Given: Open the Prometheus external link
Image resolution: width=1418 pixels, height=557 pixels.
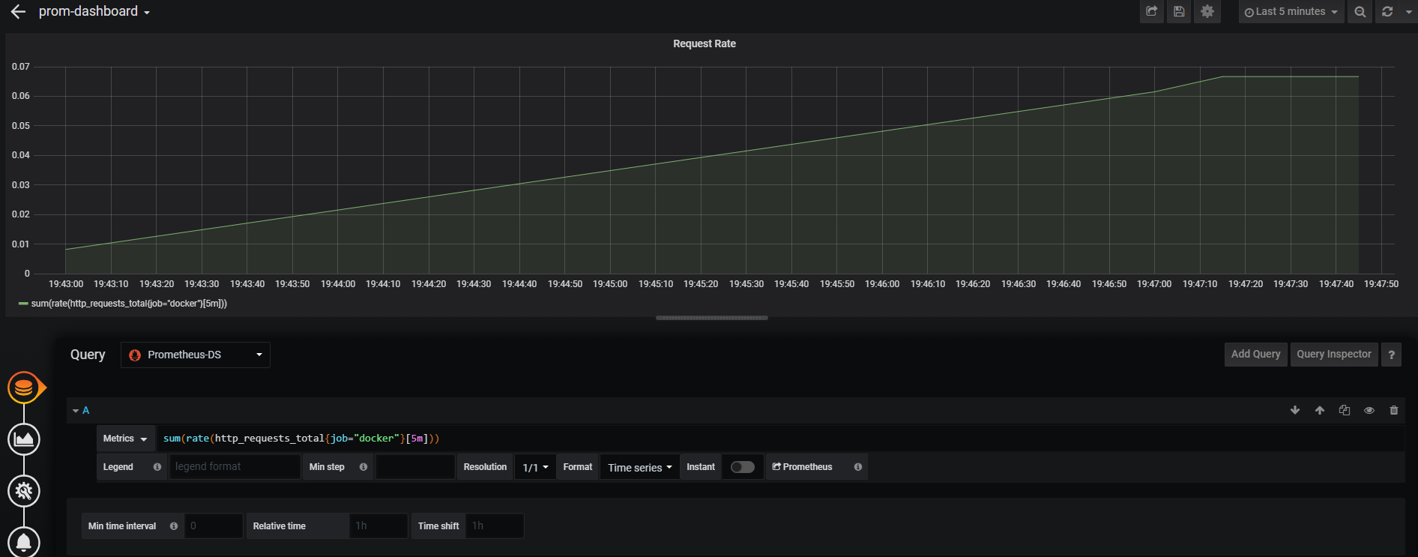Looking at the screenshot, I should pos(803,467).
